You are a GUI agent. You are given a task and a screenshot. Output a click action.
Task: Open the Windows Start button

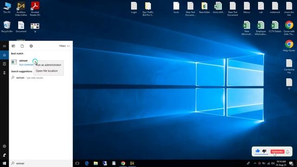point(4,163)
